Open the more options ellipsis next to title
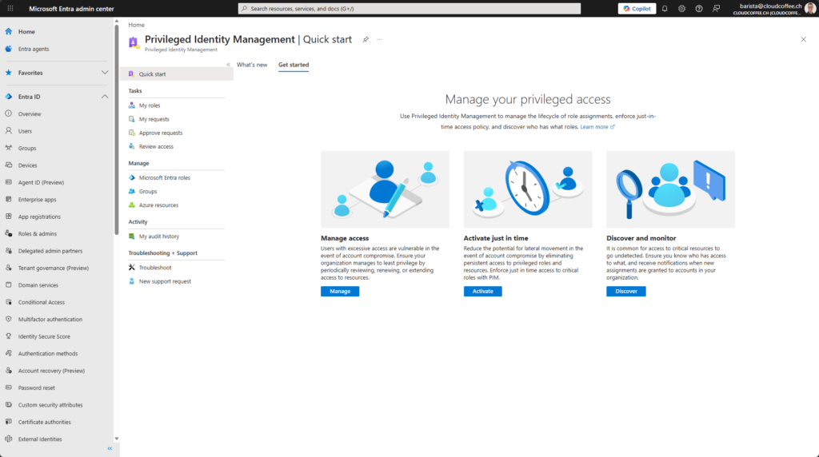Image resolution: width=819 pixels, height=457 pixels. pyautogui.click(x=380, y=39)
